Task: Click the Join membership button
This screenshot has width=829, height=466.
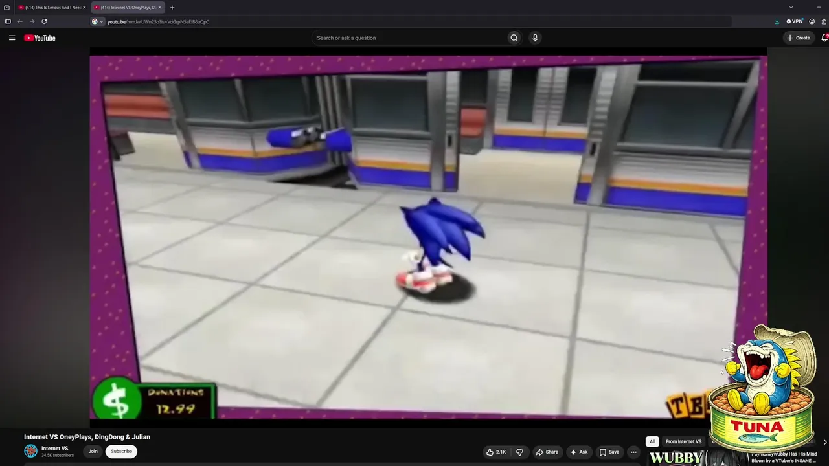Action: click(93, 452)
